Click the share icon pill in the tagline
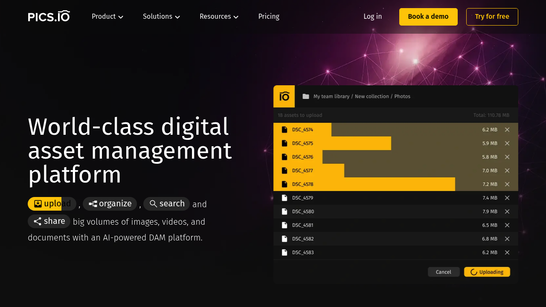The width and height of the screenshot is (546, 307). pyautogui.click(x=37, y=221)
